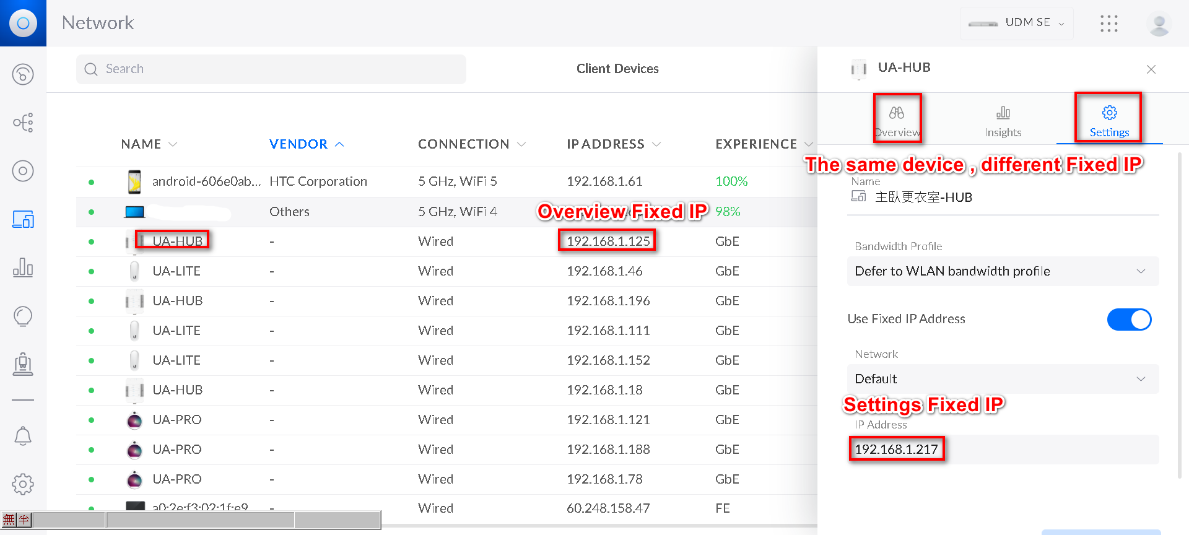The height and width of the screenshot is (535, 1189).
Task: Expand the Bandwidth Profile dropdown
Action: [x=1002, y=271]
